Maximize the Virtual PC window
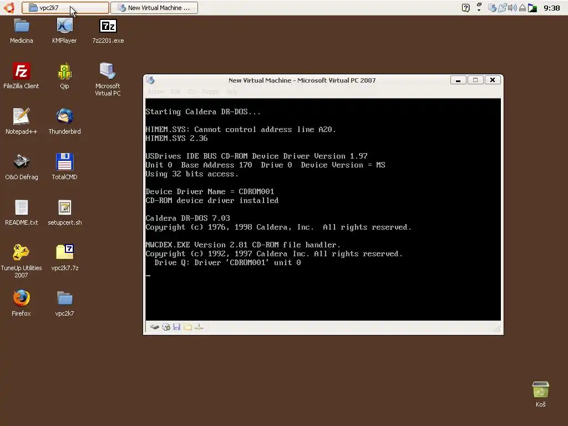Screen dimensions: 568x426 tap(475, 80)
